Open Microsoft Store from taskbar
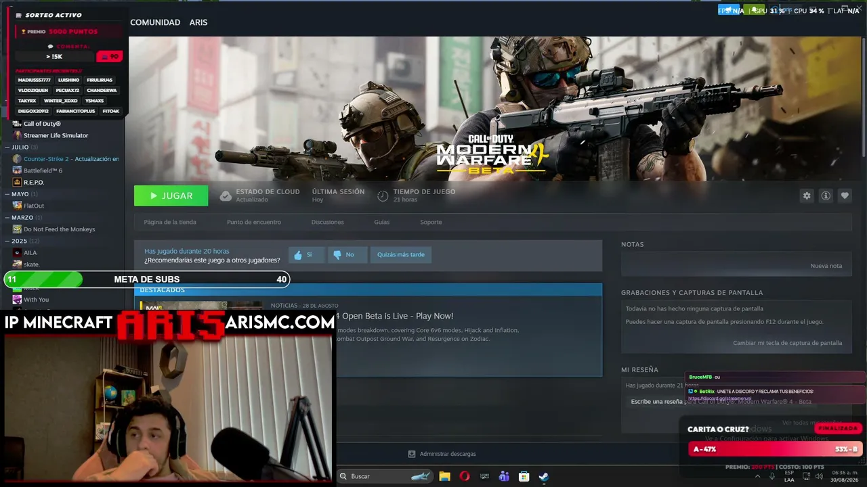 coord(524,476)
